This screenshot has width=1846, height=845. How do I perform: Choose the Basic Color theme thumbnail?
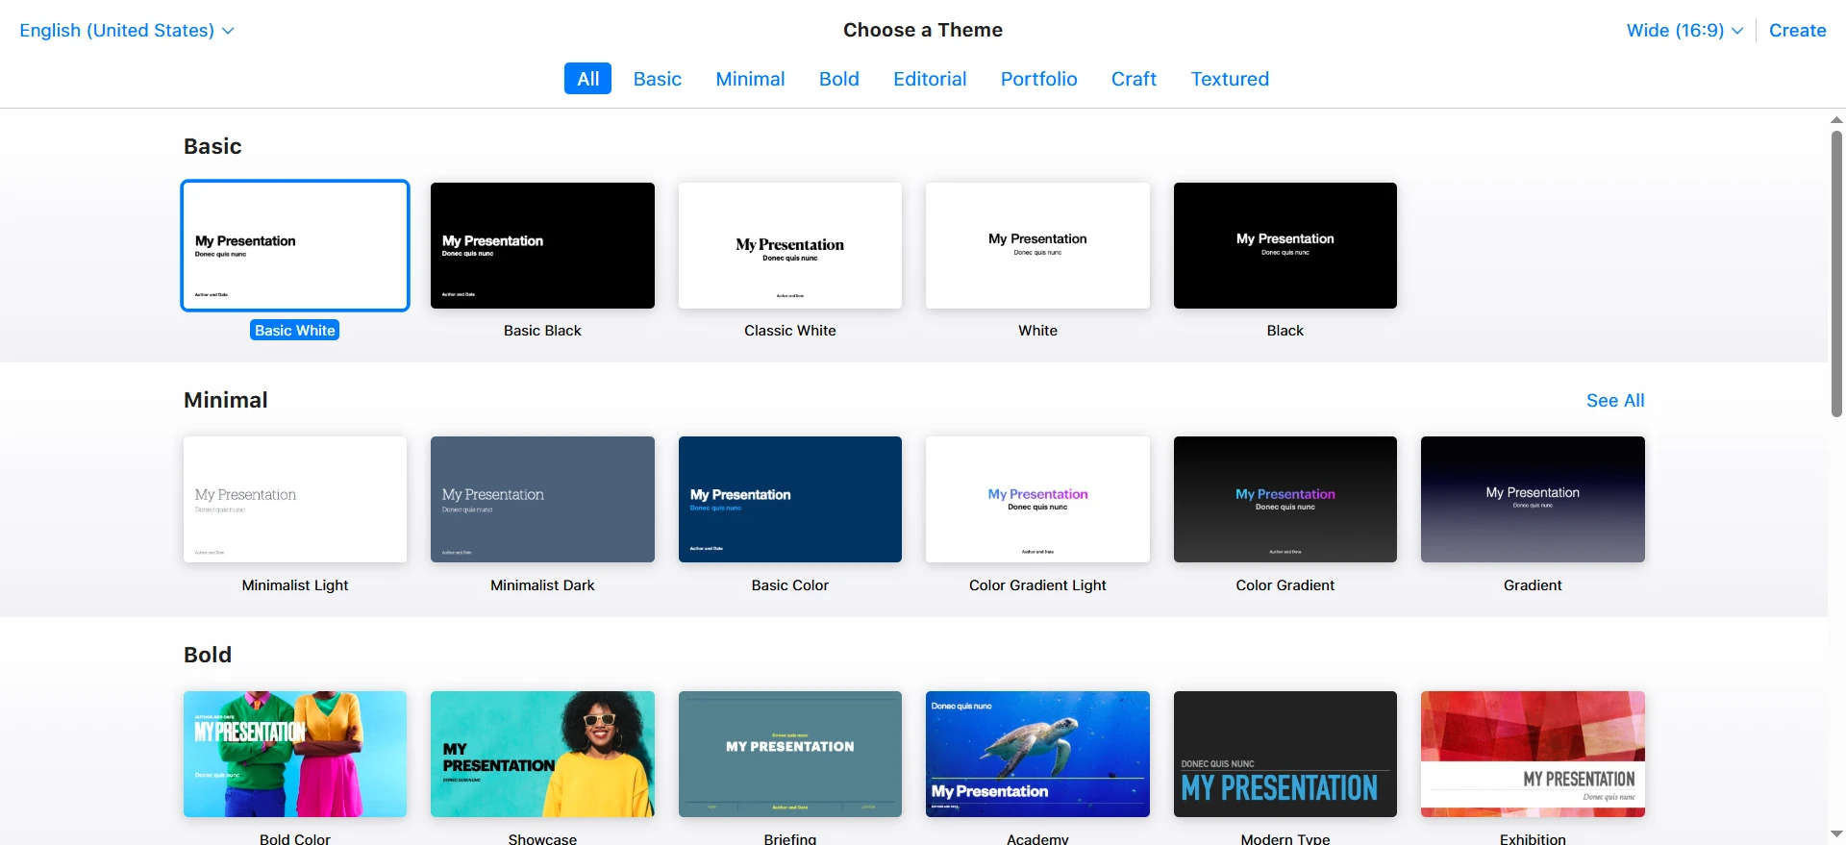tap(790, 500)
